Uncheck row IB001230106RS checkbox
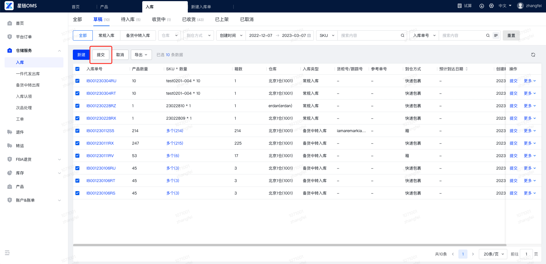 click(77, 193)
